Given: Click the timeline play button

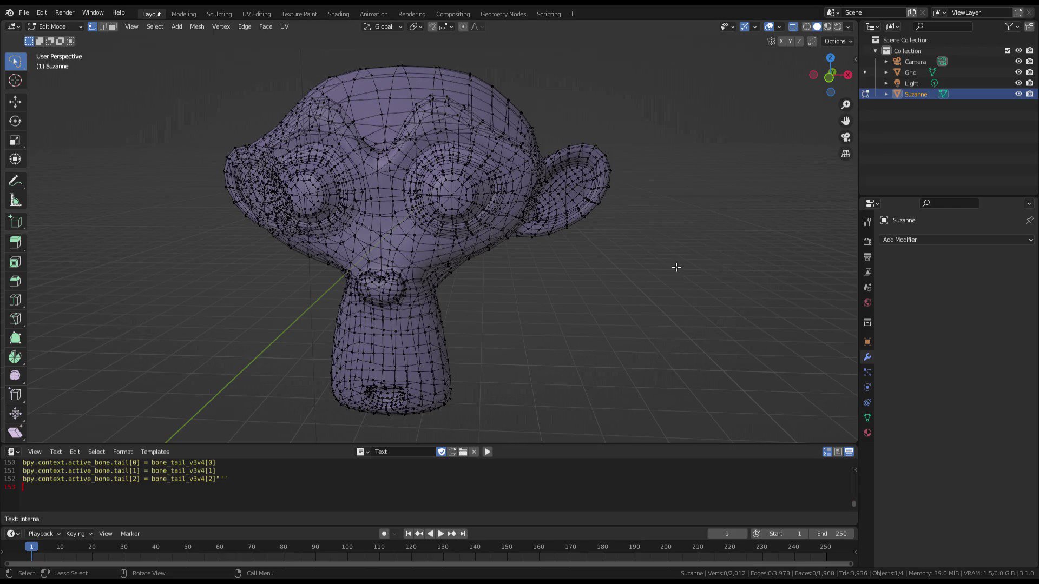Looking at the screenshot, I should (x=440, y=534).
